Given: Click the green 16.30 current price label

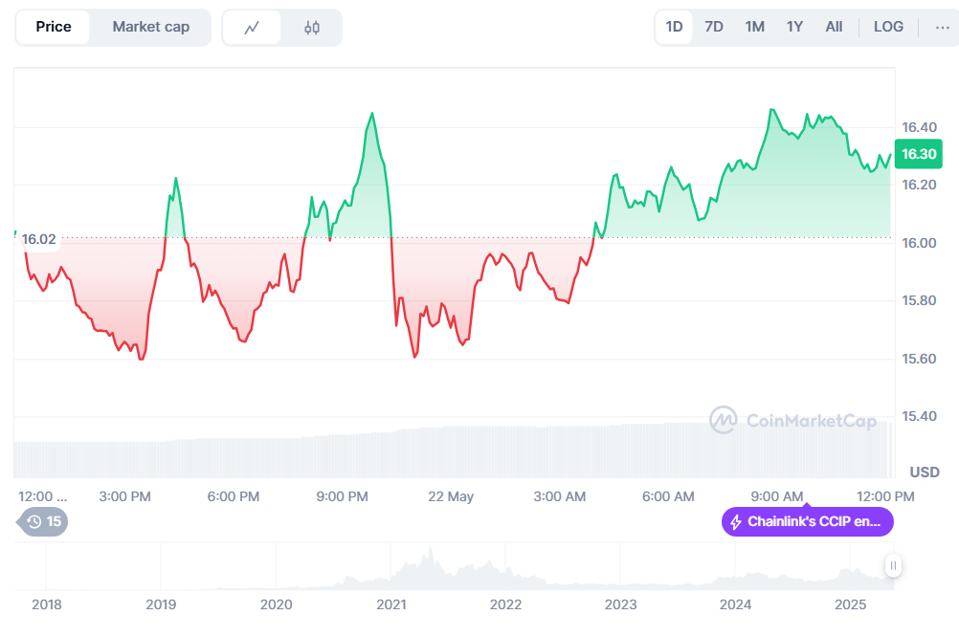Looking at the screenshot, I should pyautogui.click(x=920, y=154).
